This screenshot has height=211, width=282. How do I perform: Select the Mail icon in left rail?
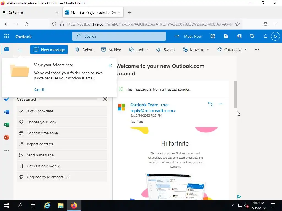pos(7,49)
